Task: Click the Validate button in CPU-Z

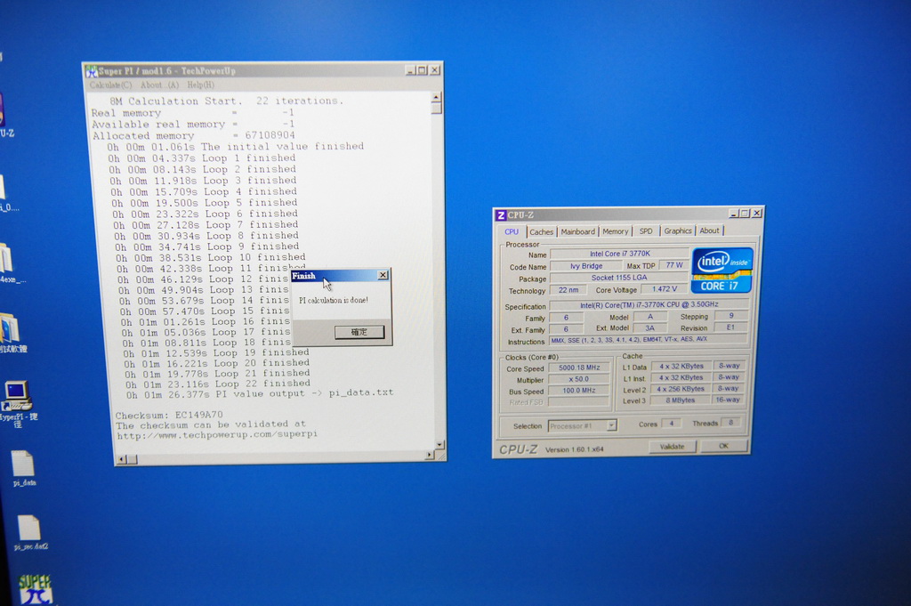Action: pyautogui.click(x=672, y=446)
